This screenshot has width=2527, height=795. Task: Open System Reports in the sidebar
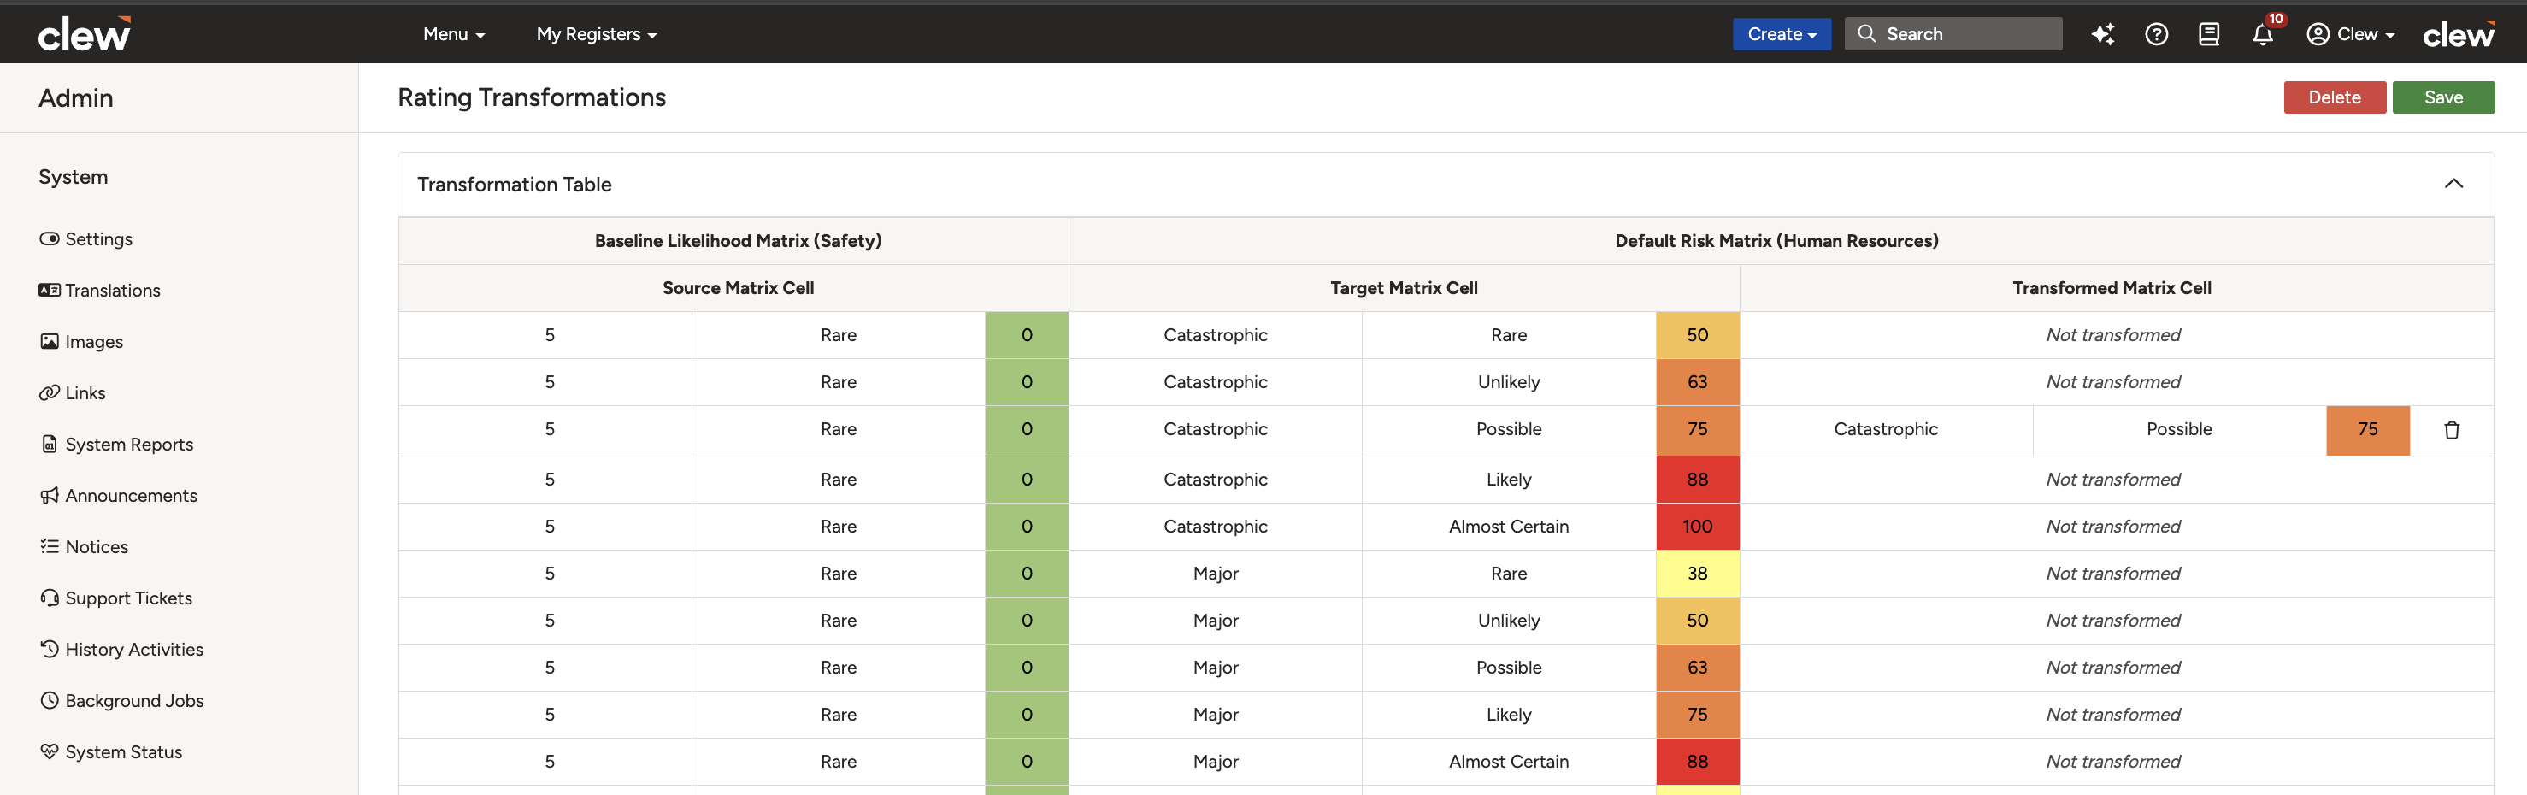click(x=129, y=444)
